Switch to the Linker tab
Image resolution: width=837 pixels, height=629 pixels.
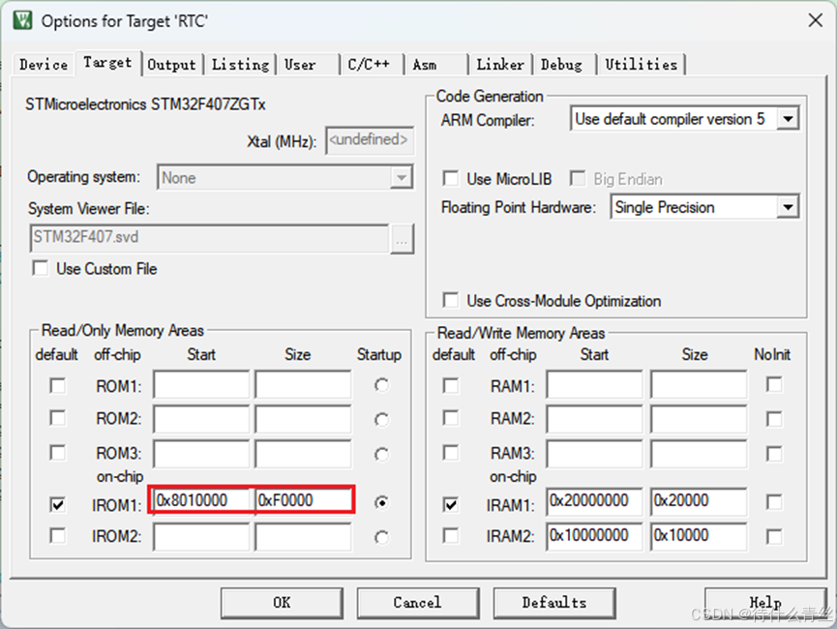[x=500, y=65]
